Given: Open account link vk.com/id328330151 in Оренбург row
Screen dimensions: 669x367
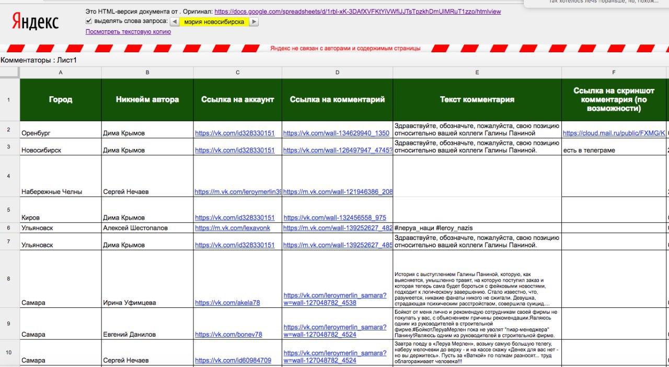Looking at the screenshot, I should click(235, 133).
